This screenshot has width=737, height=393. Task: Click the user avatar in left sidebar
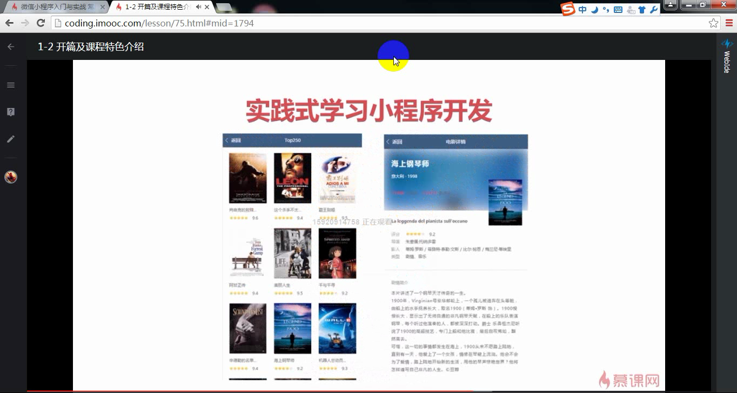coord(11,177)
